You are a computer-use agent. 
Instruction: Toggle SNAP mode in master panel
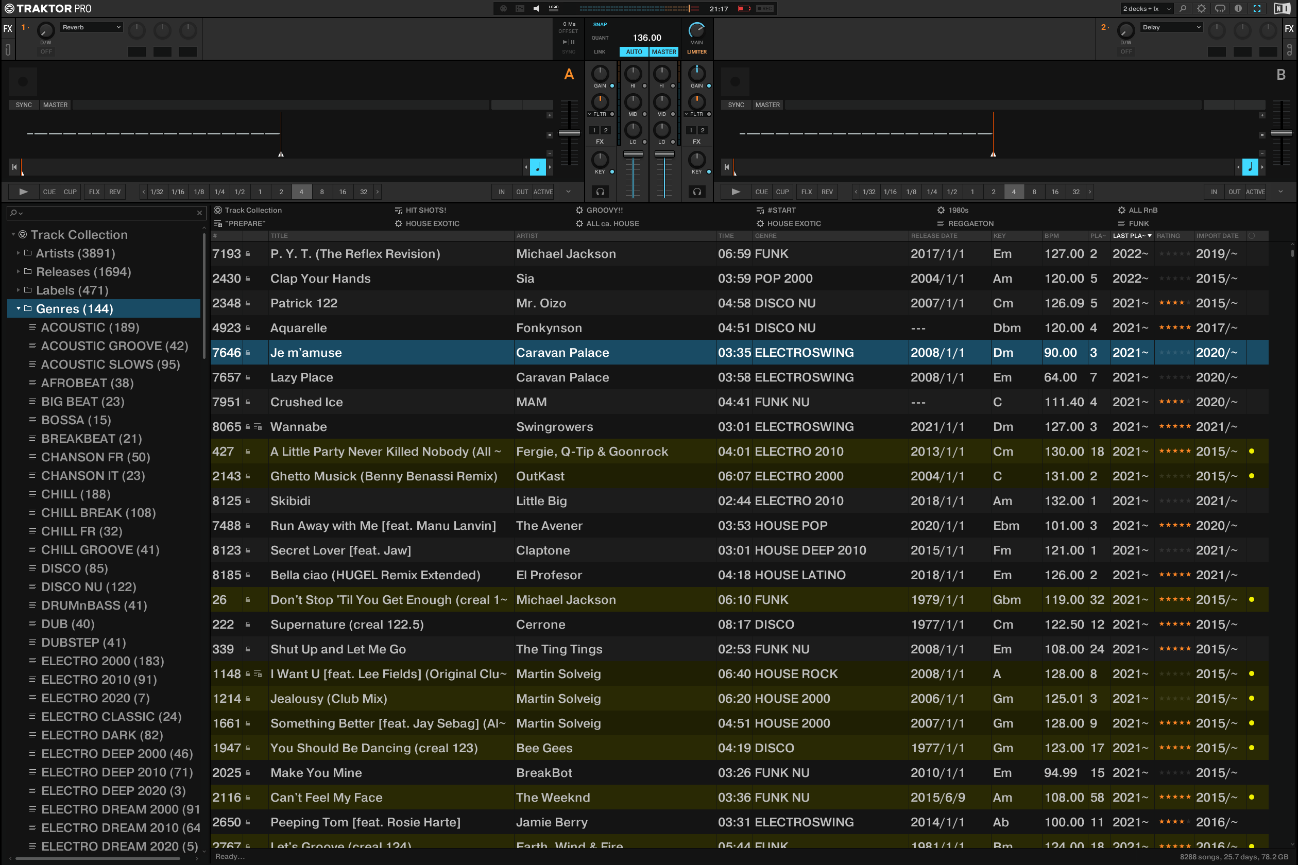tap(600, 24)
